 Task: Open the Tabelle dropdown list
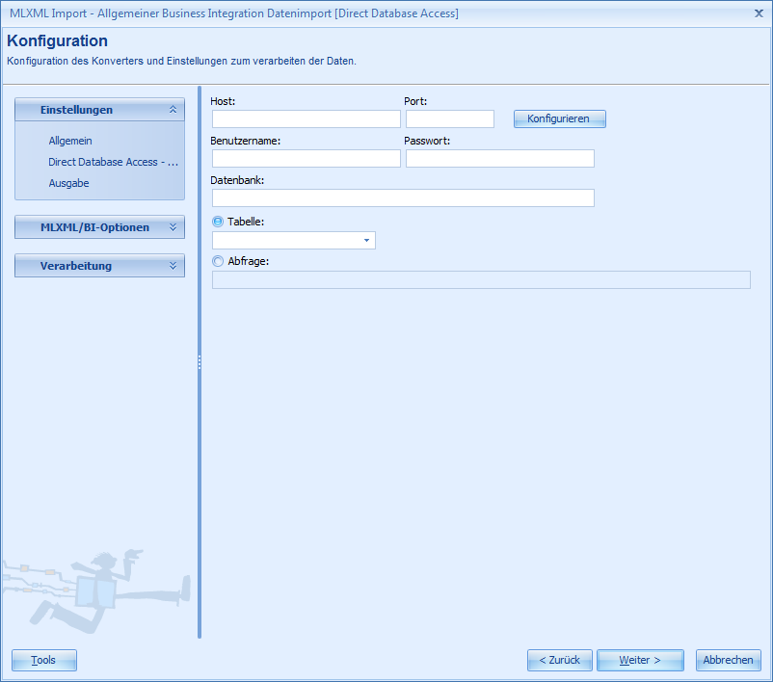click(x=365, y=240)
